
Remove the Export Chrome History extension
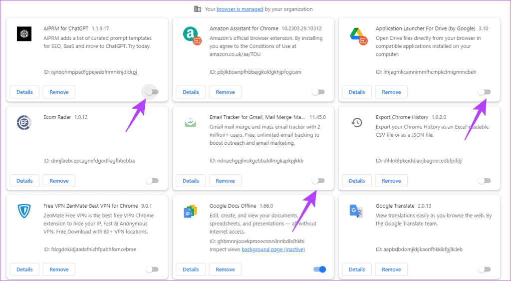point(391,181)
